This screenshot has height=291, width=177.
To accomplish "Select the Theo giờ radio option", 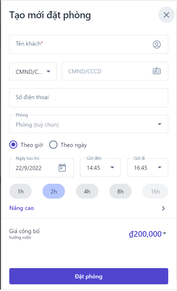I will tap(13, 145).
